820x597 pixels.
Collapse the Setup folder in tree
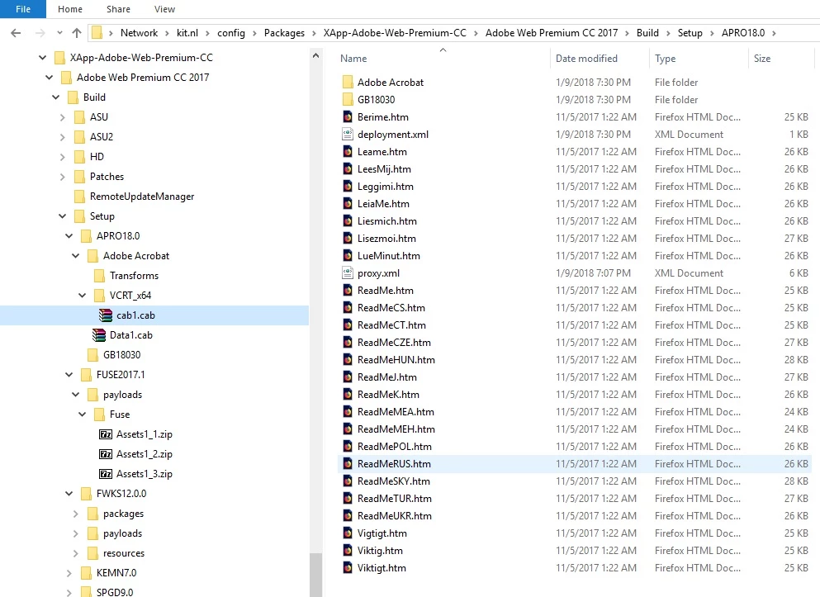click(x=62, y=216)
